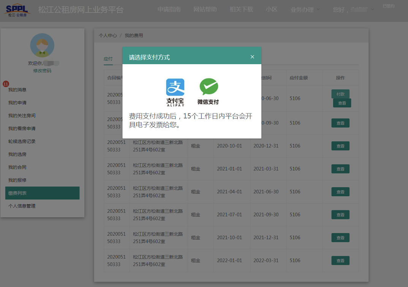Click the user avatar image

(x=42, y=45)
